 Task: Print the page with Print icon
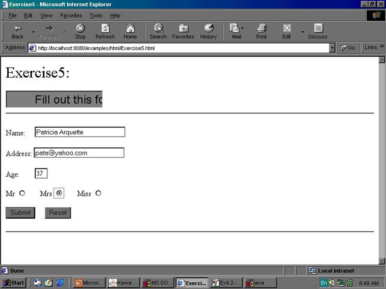261,32
